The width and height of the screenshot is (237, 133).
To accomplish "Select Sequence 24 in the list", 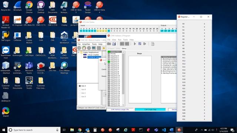I will (115, 104).
